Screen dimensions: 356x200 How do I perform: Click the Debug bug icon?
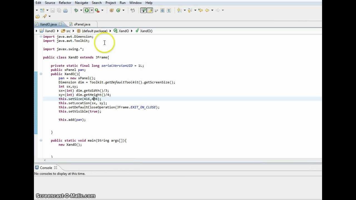(76, 10)
